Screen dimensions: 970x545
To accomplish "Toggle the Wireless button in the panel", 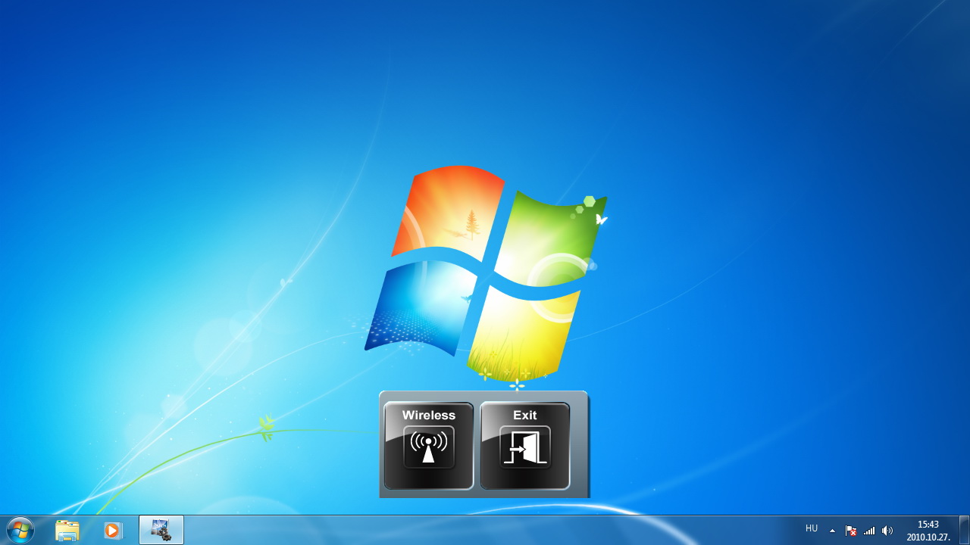I will click(429, 446).
